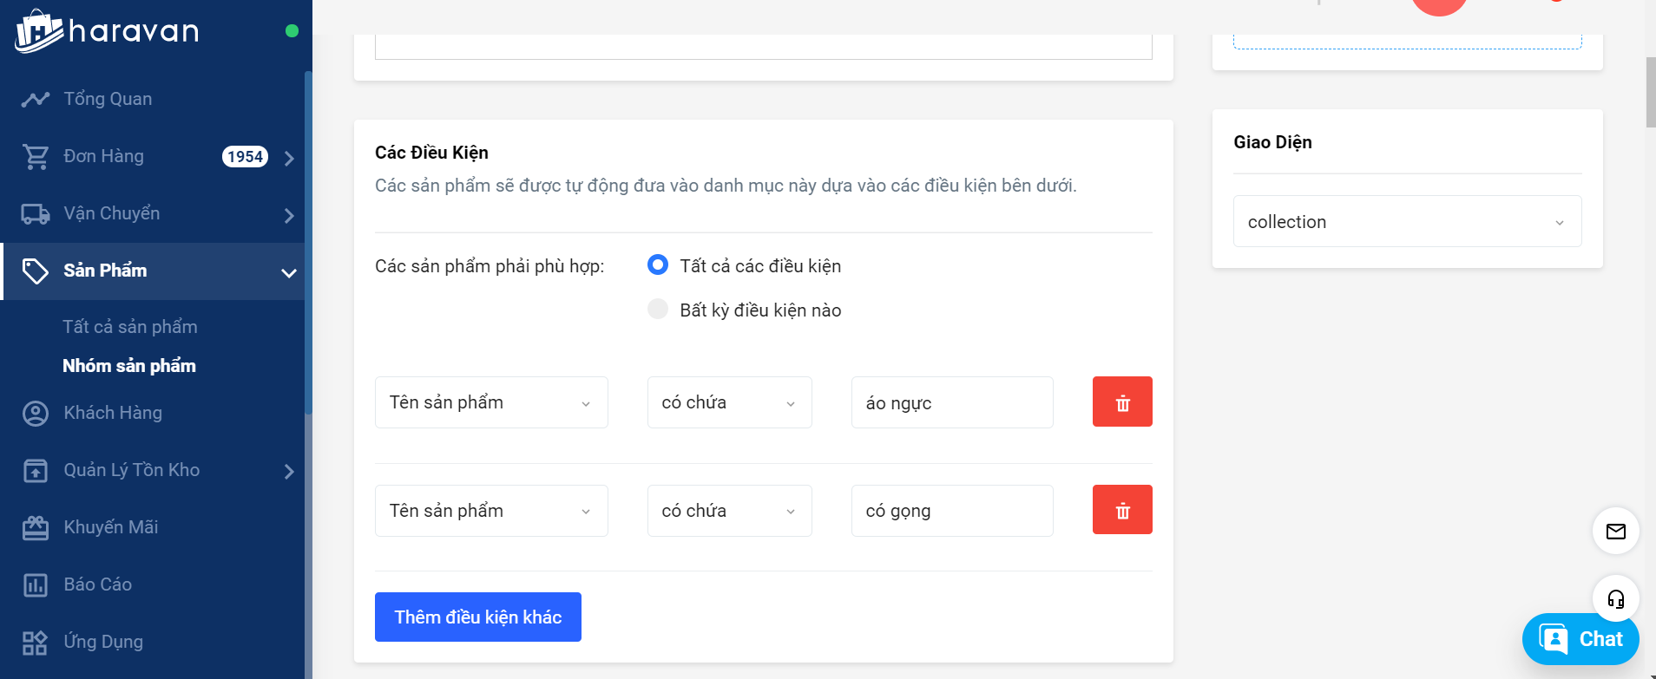1656x679 pixels.
Task: Go to "Tất cả sản phẩm" submenu
Action: pyautogui.click(x=130, y=327)
